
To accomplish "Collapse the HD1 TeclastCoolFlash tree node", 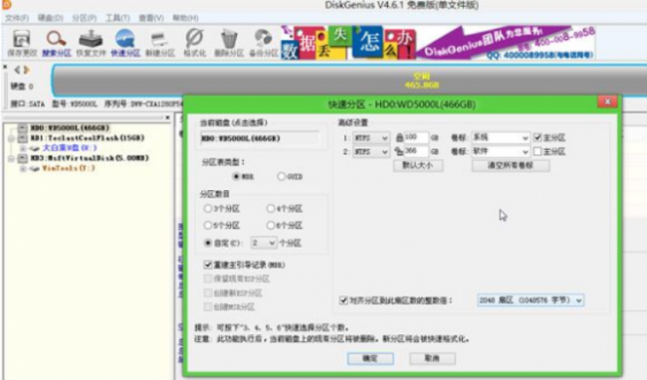I will pos(12,138).
